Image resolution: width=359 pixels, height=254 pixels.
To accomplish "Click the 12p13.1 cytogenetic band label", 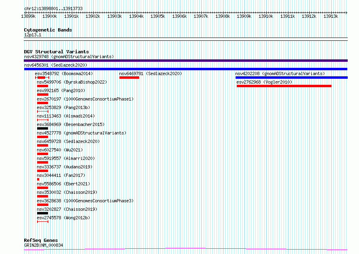I will coord(33,35).
